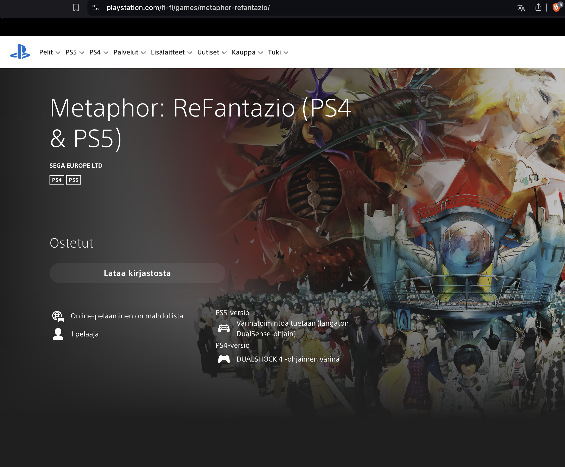Open the Lisälaitteet dropdown

[171, 52]
